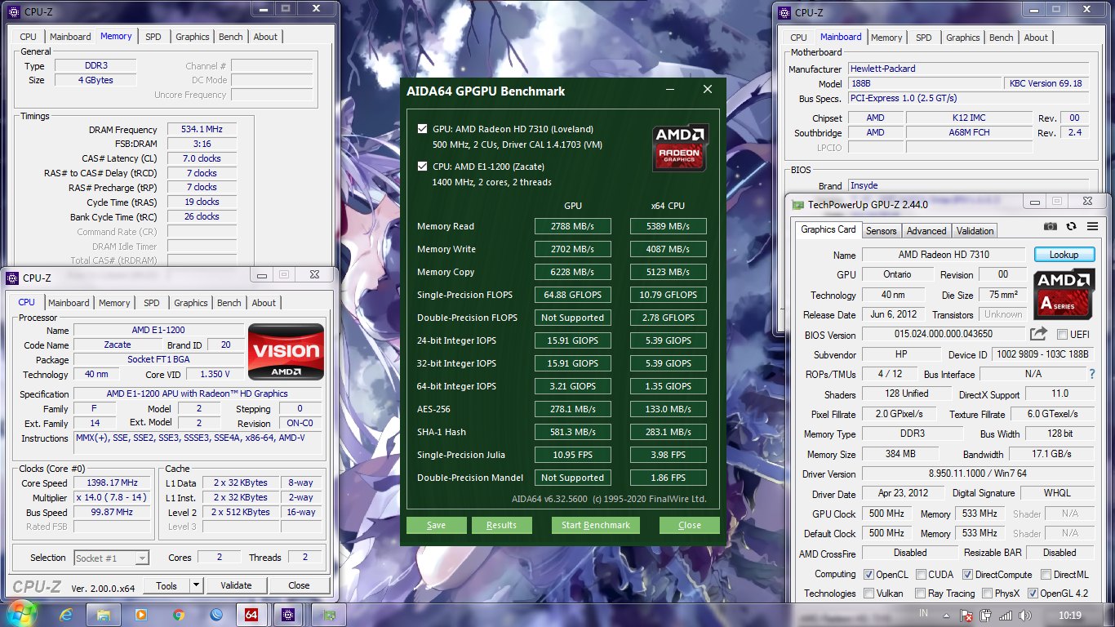Click the power plug tray icon
The image size is (1115, 627).
[986, 615]
